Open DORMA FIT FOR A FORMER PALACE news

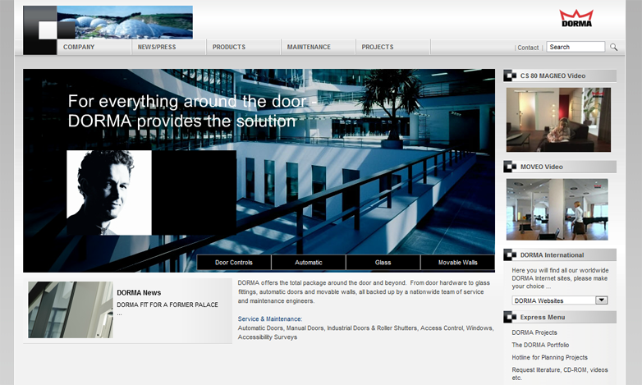(x=167, y=305)
